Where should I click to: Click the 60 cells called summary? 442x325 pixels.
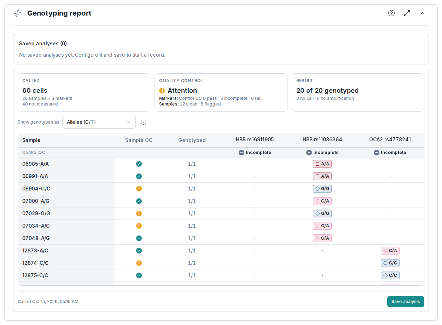[35, 91]
